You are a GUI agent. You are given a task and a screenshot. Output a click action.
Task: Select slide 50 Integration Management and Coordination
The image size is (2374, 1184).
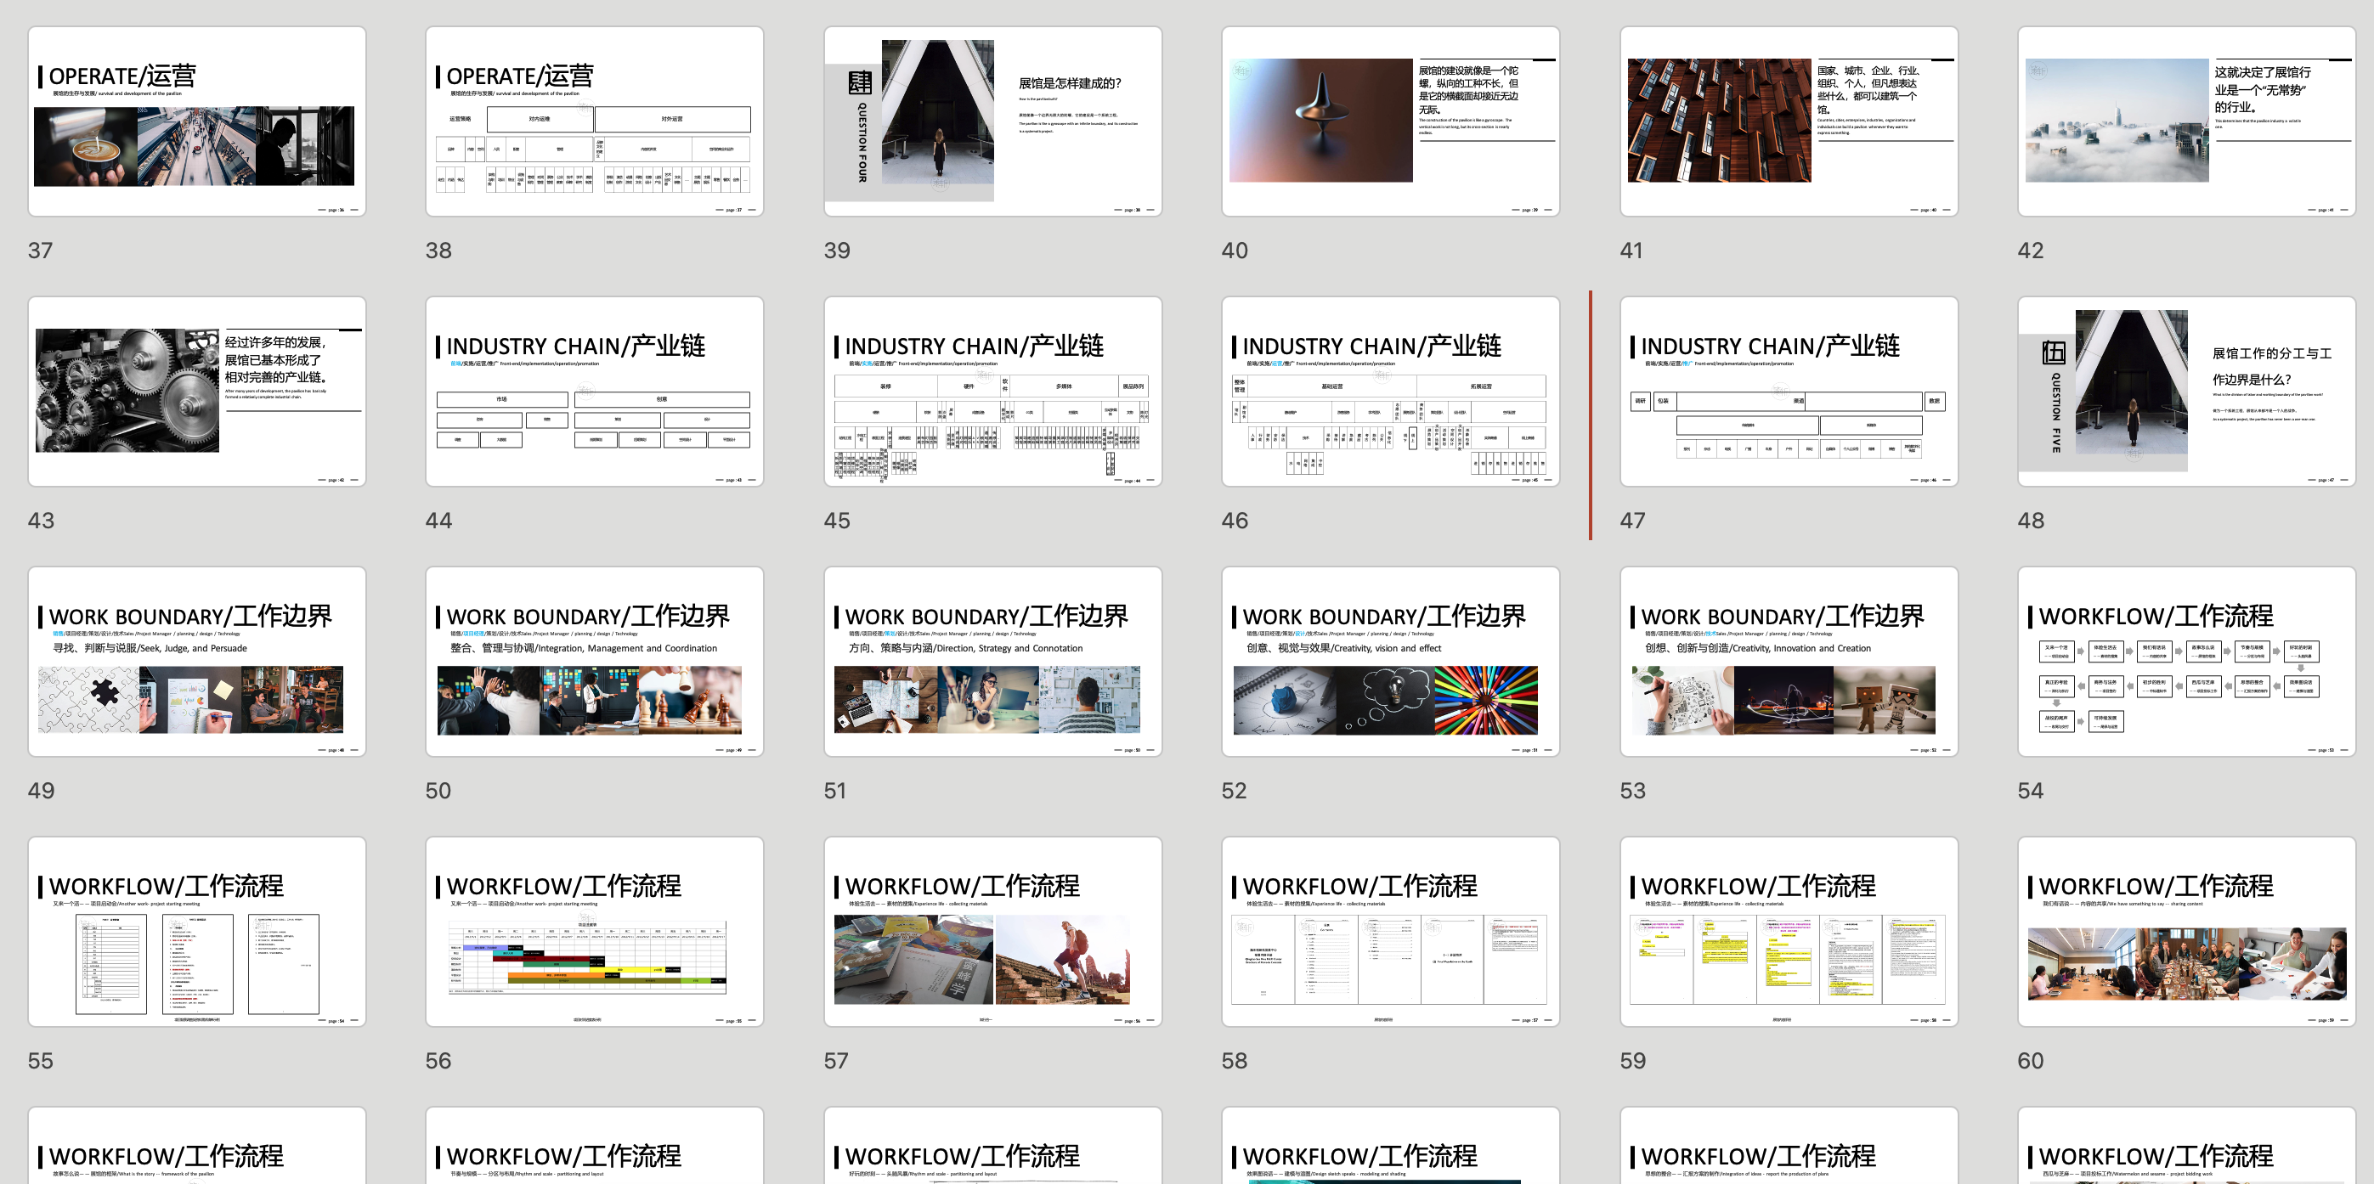pyautogui.click(x=595, y=662)
